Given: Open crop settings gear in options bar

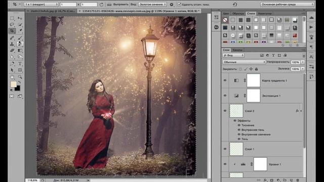Looking at the screenshot, I should point(172,5).
